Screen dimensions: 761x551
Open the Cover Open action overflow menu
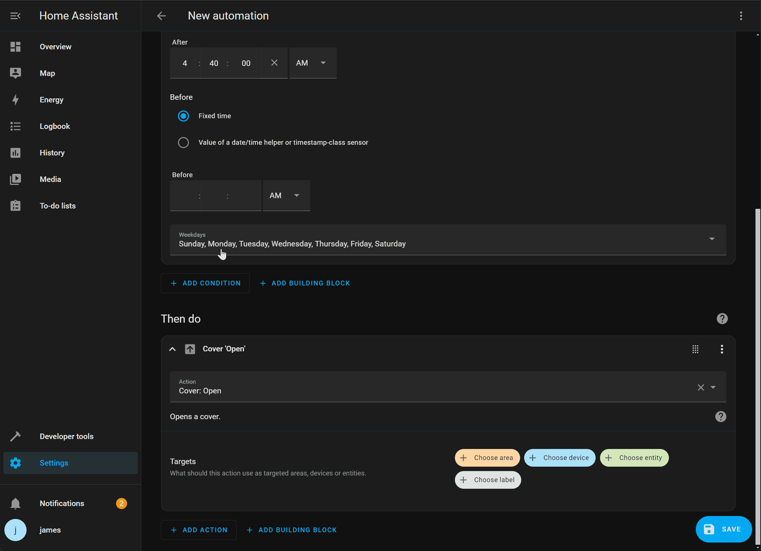coord(722,349)
